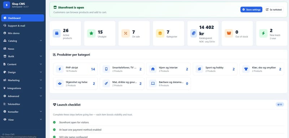289x138 pixels.
Task: Open Support & mail in sidebar
Action: tap(23, 26)
